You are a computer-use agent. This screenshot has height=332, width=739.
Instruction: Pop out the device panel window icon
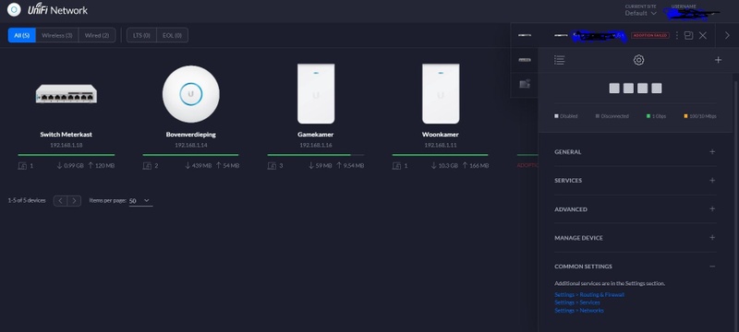click(x=688, y=35)
